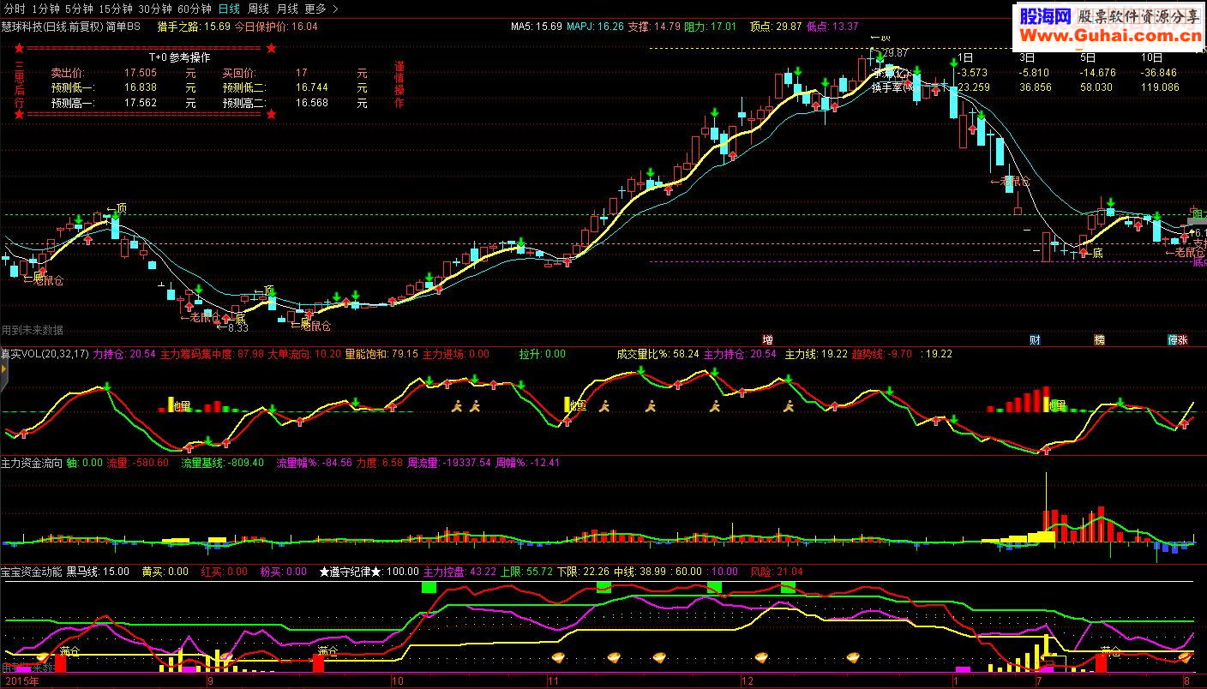
Task: Open the 更多 periods menu
Action: 321,9
